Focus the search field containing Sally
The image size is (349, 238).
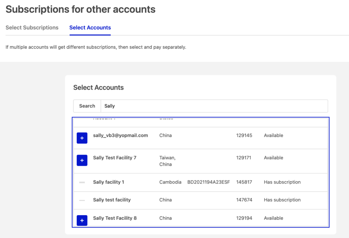pyautogui.click(x=214, y=106)
